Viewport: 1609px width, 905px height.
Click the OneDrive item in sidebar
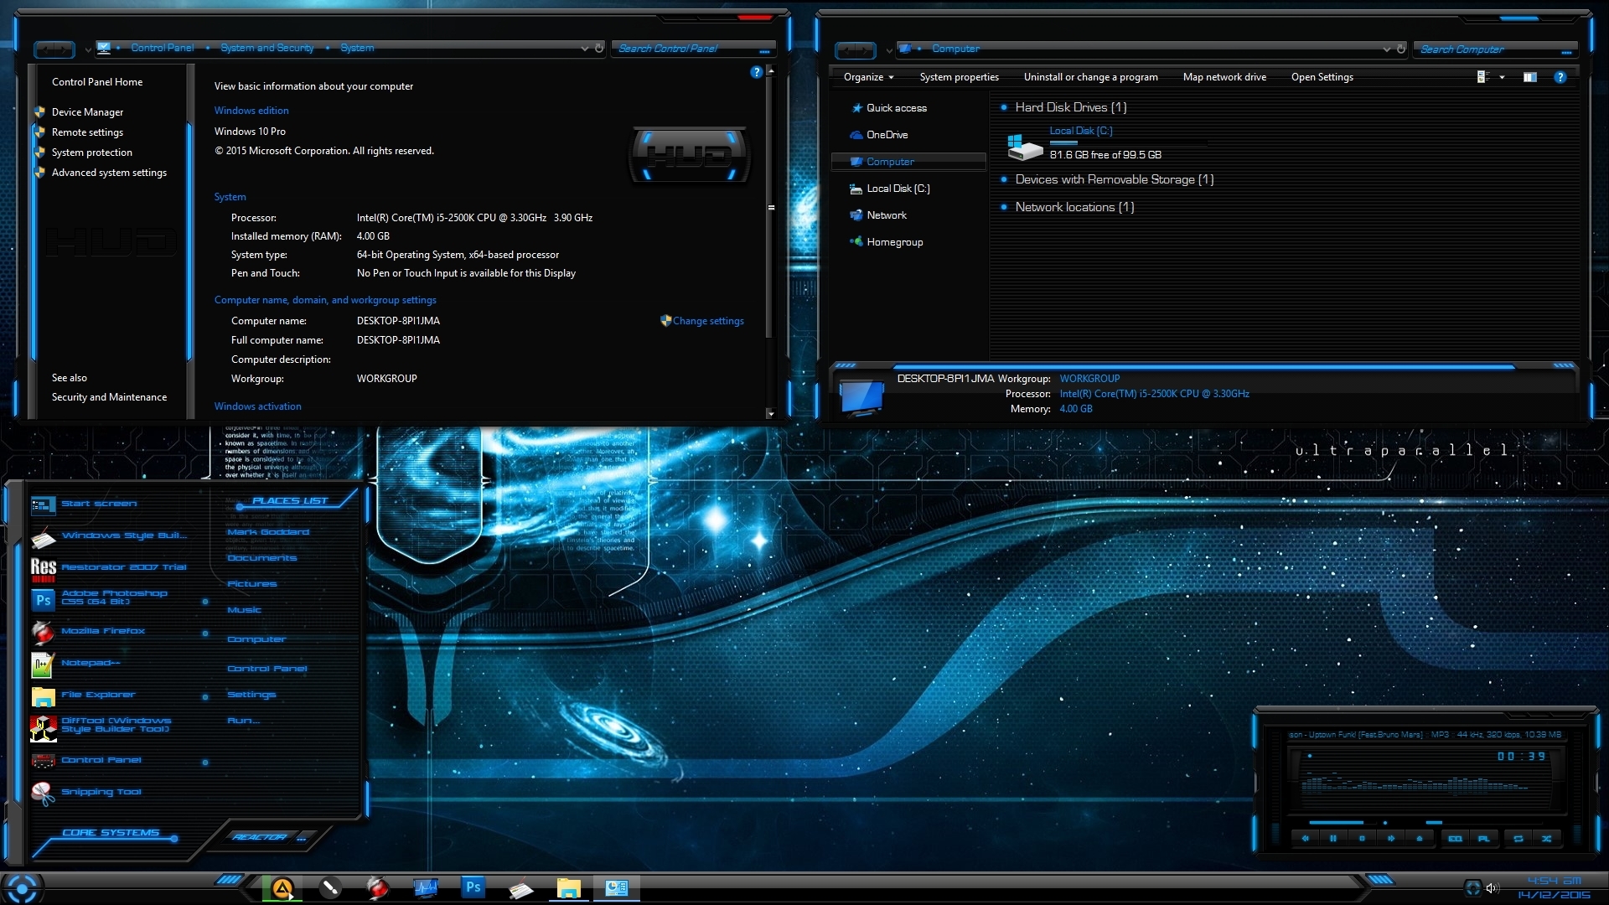coord(885,134)
